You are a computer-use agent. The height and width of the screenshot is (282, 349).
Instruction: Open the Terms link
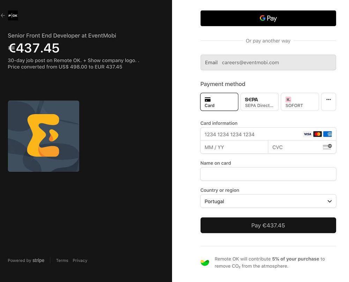62,260
